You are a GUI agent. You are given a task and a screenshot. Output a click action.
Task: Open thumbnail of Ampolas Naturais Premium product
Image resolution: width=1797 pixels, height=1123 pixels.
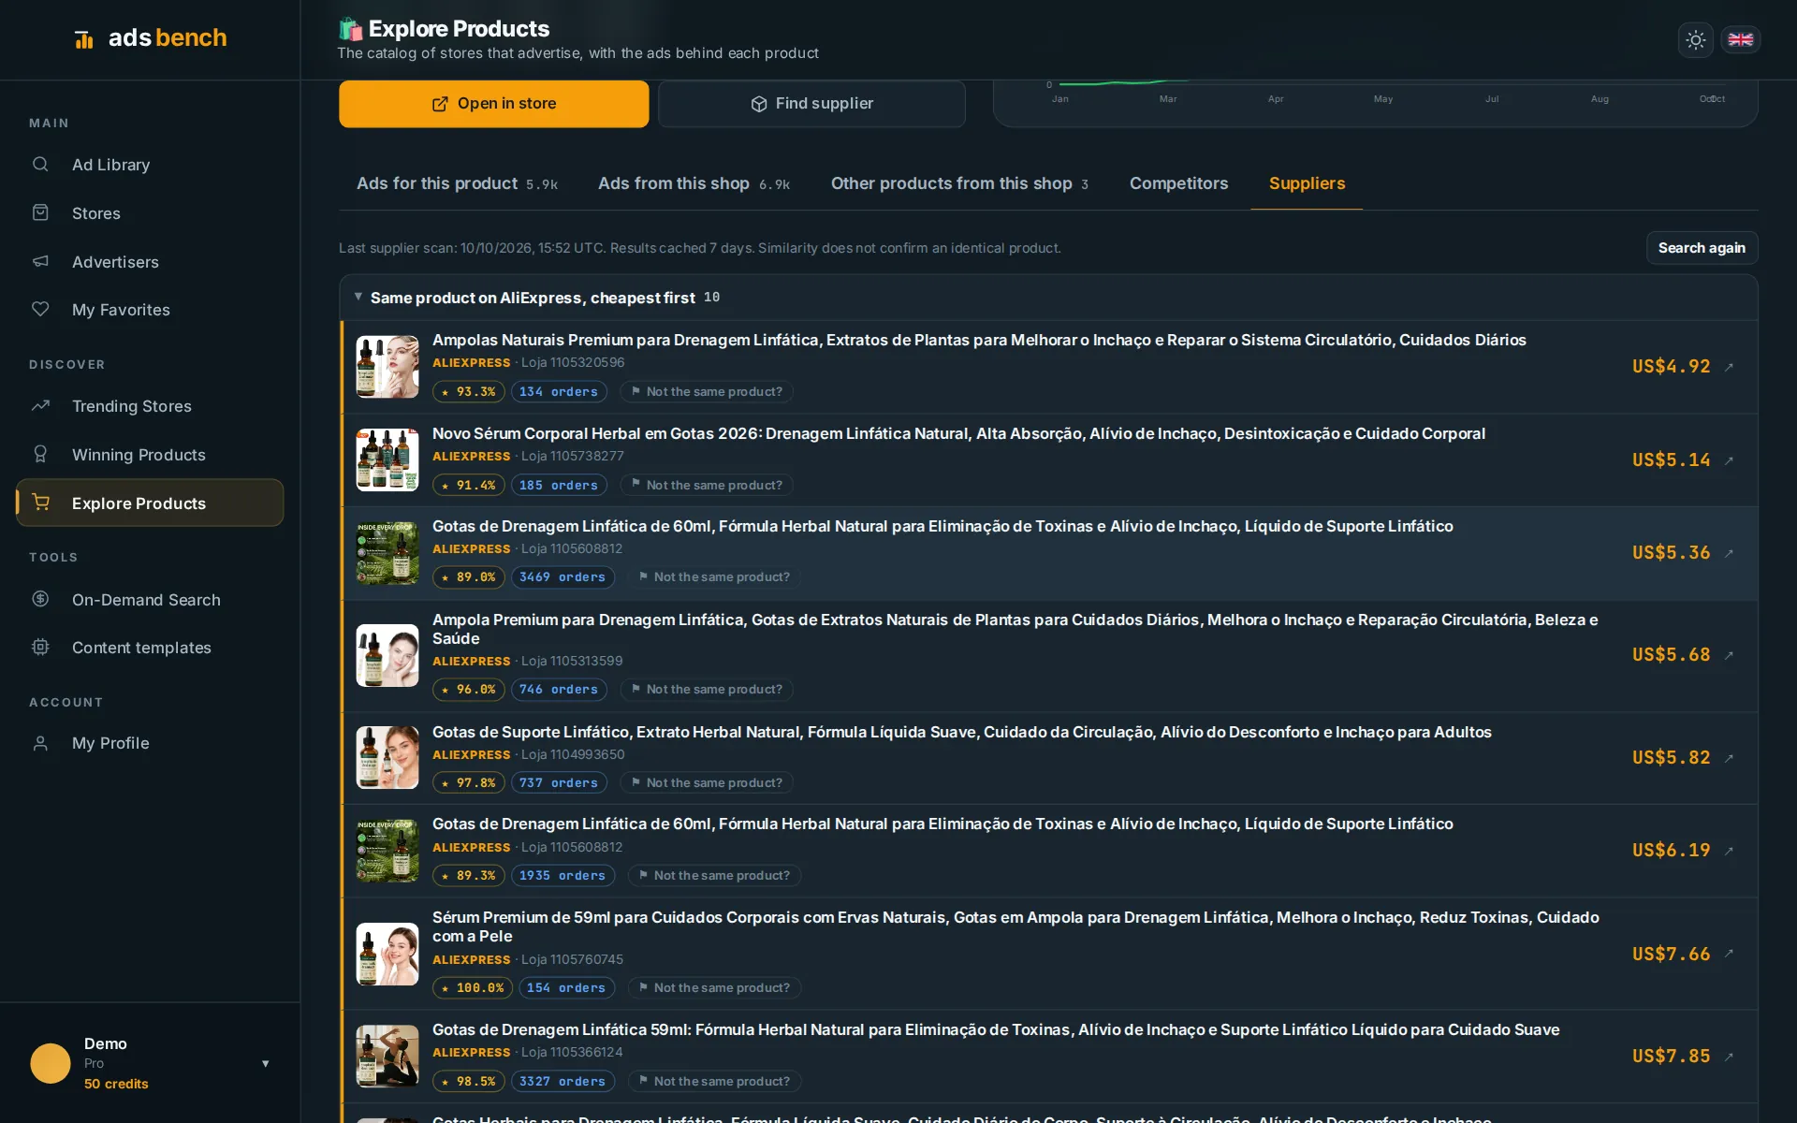point(387,367)
